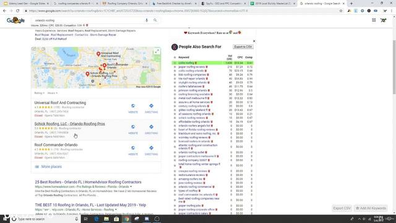Open Schick Roofing, LLC listing
This screenshot has height=223, width=396.
70,124
